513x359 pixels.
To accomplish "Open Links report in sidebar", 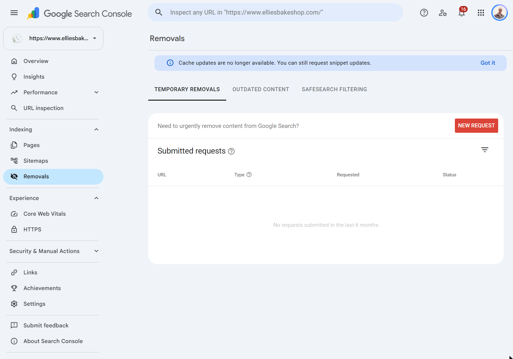I will point(53,272).
